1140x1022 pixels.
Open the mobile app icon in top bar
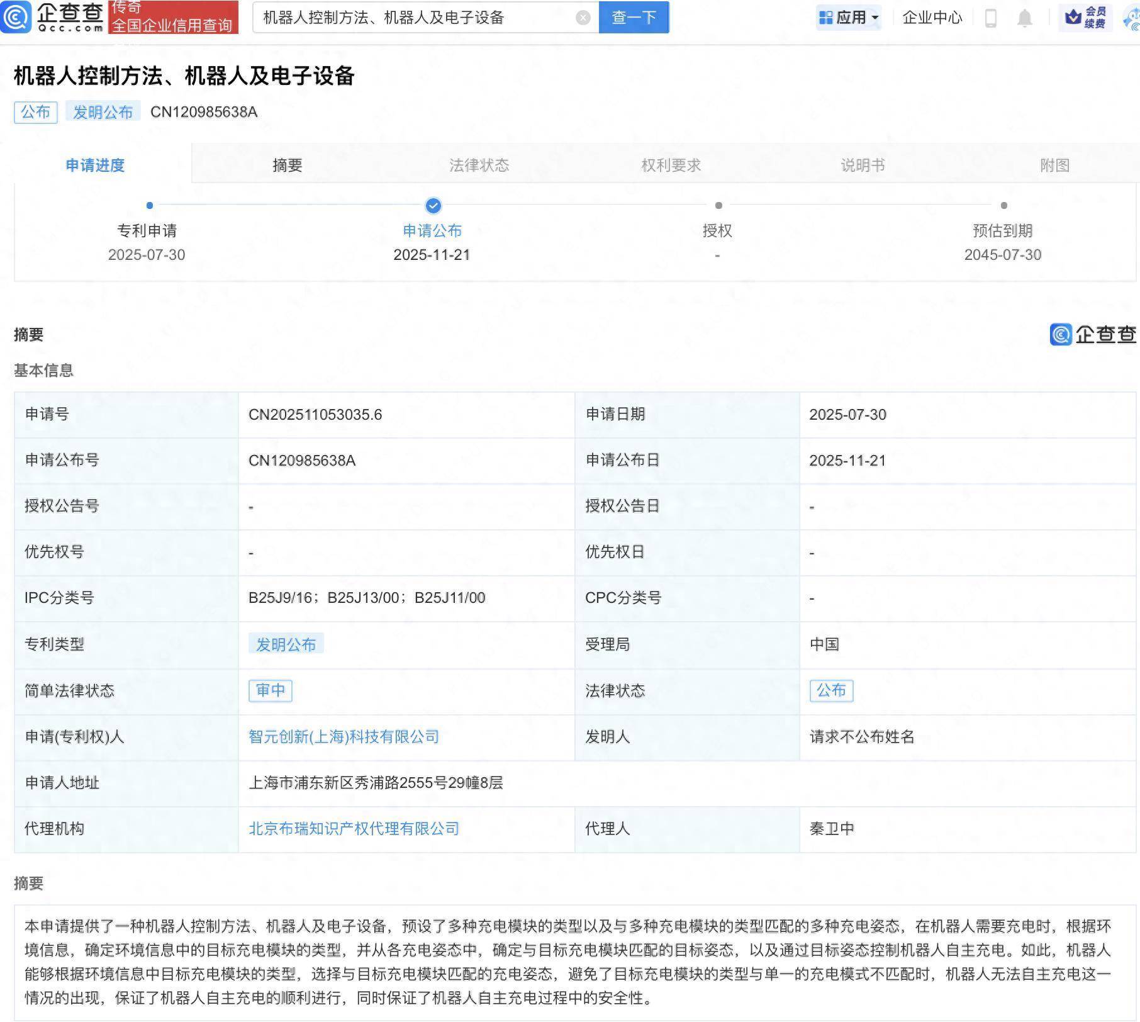(x=990, y=18)
